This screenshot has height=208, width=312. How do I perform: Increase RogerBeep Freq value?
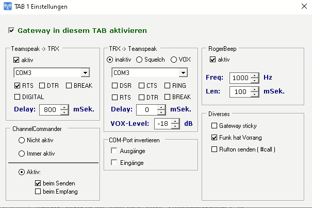pos(254,75)
